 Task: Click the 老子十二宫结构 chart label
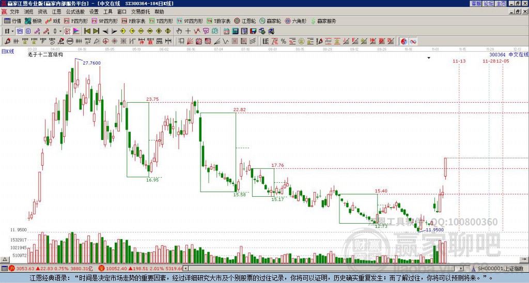coord(45,54)
